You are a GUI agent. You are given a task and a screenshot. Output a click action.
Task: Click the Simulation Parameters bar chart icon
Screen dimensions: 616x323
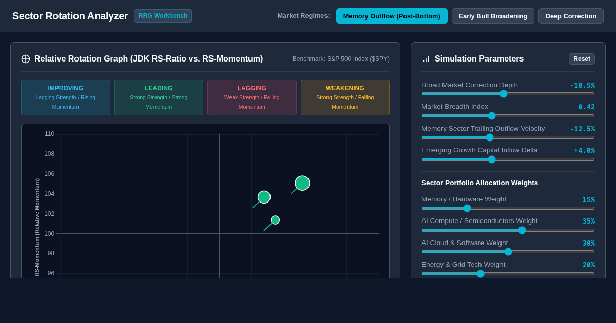pyautogui.click(x=426, y=59)
